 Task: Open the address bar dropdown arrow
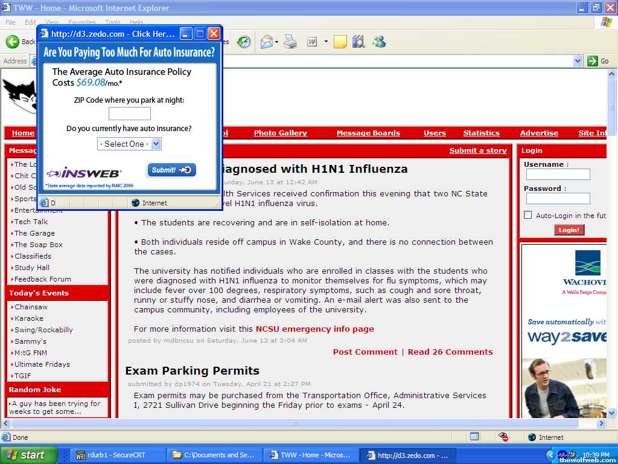(x=578, y=61)
